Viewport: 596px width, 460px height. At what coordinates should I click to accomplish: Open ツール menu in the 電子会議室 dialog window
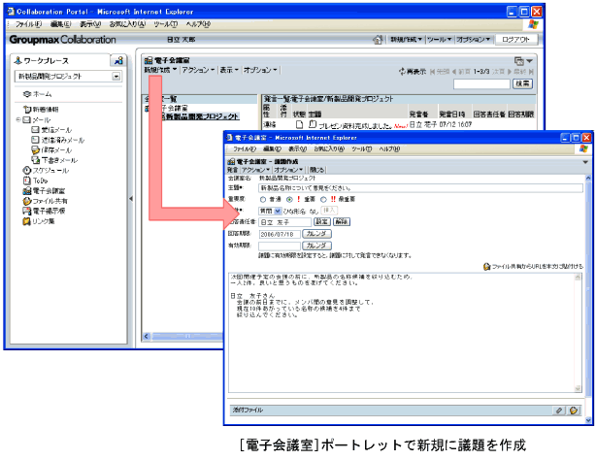(361, 149)
